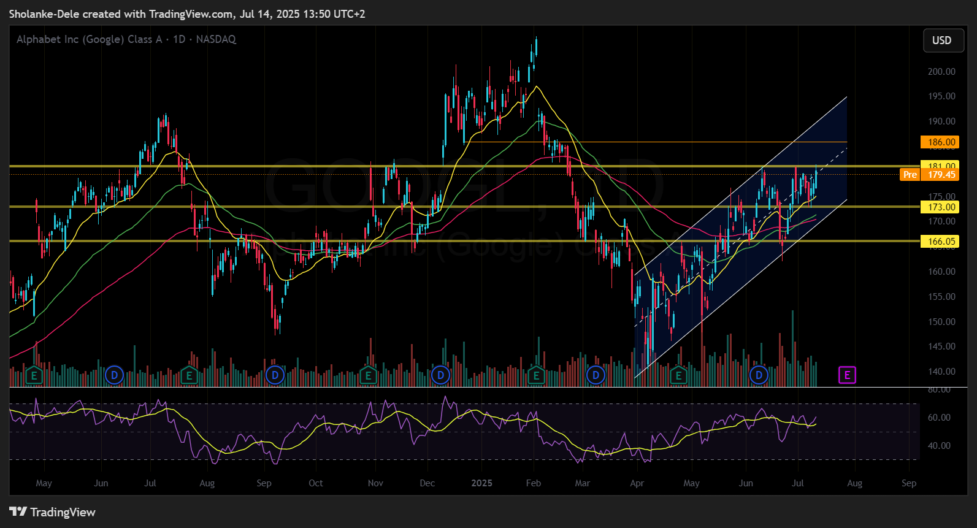Screen dimensions: 977x528
Task: Click the Sep label at right end of time axis
Action: coord(909,483)
